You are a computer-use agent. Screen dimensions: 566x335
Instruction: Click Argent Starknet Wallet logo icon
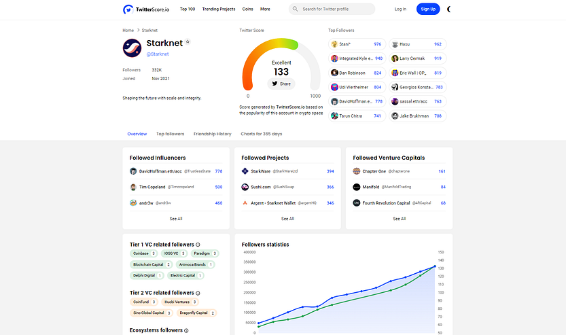click(245, 203)
